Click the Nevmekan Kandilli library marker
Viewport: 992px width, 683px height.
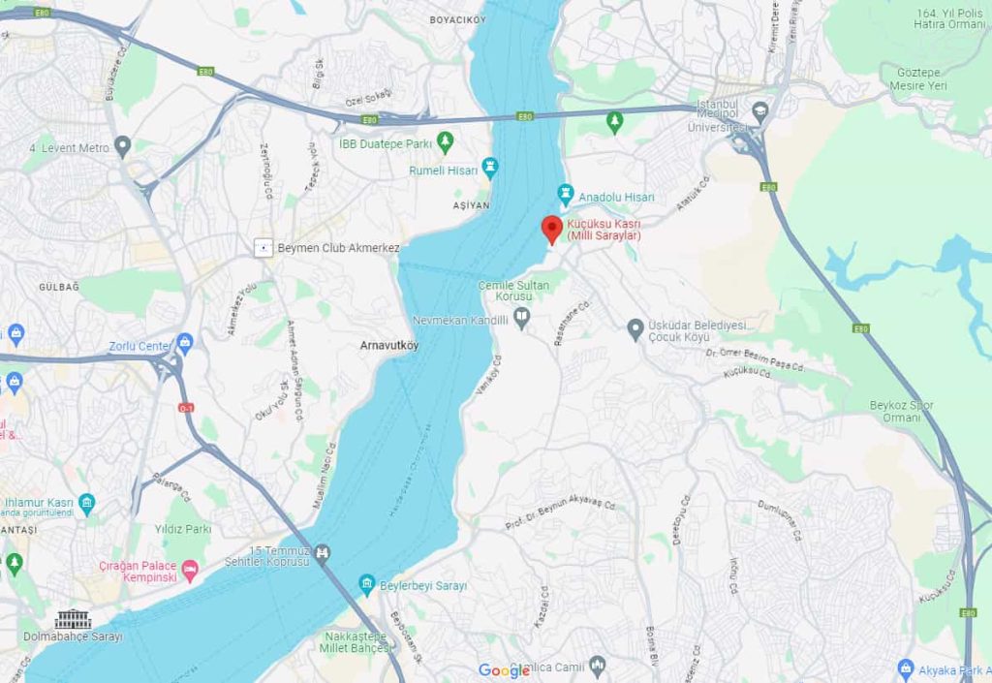[522, 318]
